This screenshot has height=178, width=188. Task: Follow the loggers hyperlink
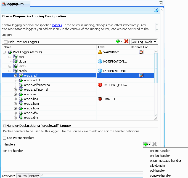pyautogui.click(x=57, y=25)
